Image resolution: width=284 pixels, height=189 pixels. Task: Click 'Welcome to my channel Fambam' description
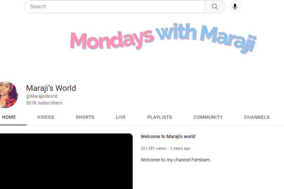[x=176, y=160]
